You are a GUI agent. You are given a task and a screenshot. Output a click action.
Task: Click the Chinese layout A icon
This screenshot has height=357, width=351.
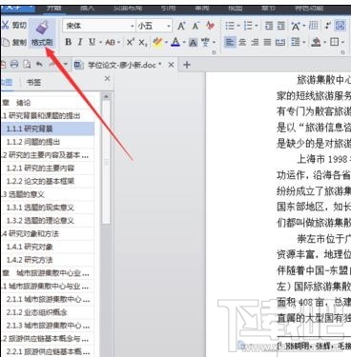tap(296, 26)
